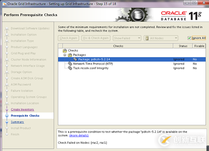Image resolution: width=209 pixels, height=151 pixels.
Task: Click the Create ASM Disk Group step
Action: coord(27,78)
